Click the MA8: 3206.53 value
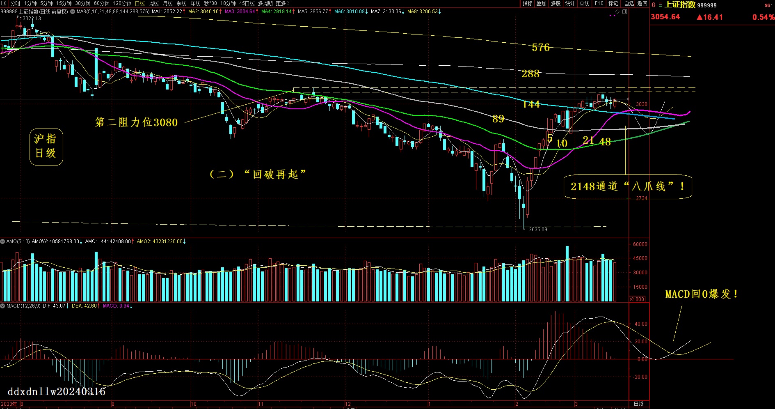Viewport: 775px width, 409px height. pos(423,11)
